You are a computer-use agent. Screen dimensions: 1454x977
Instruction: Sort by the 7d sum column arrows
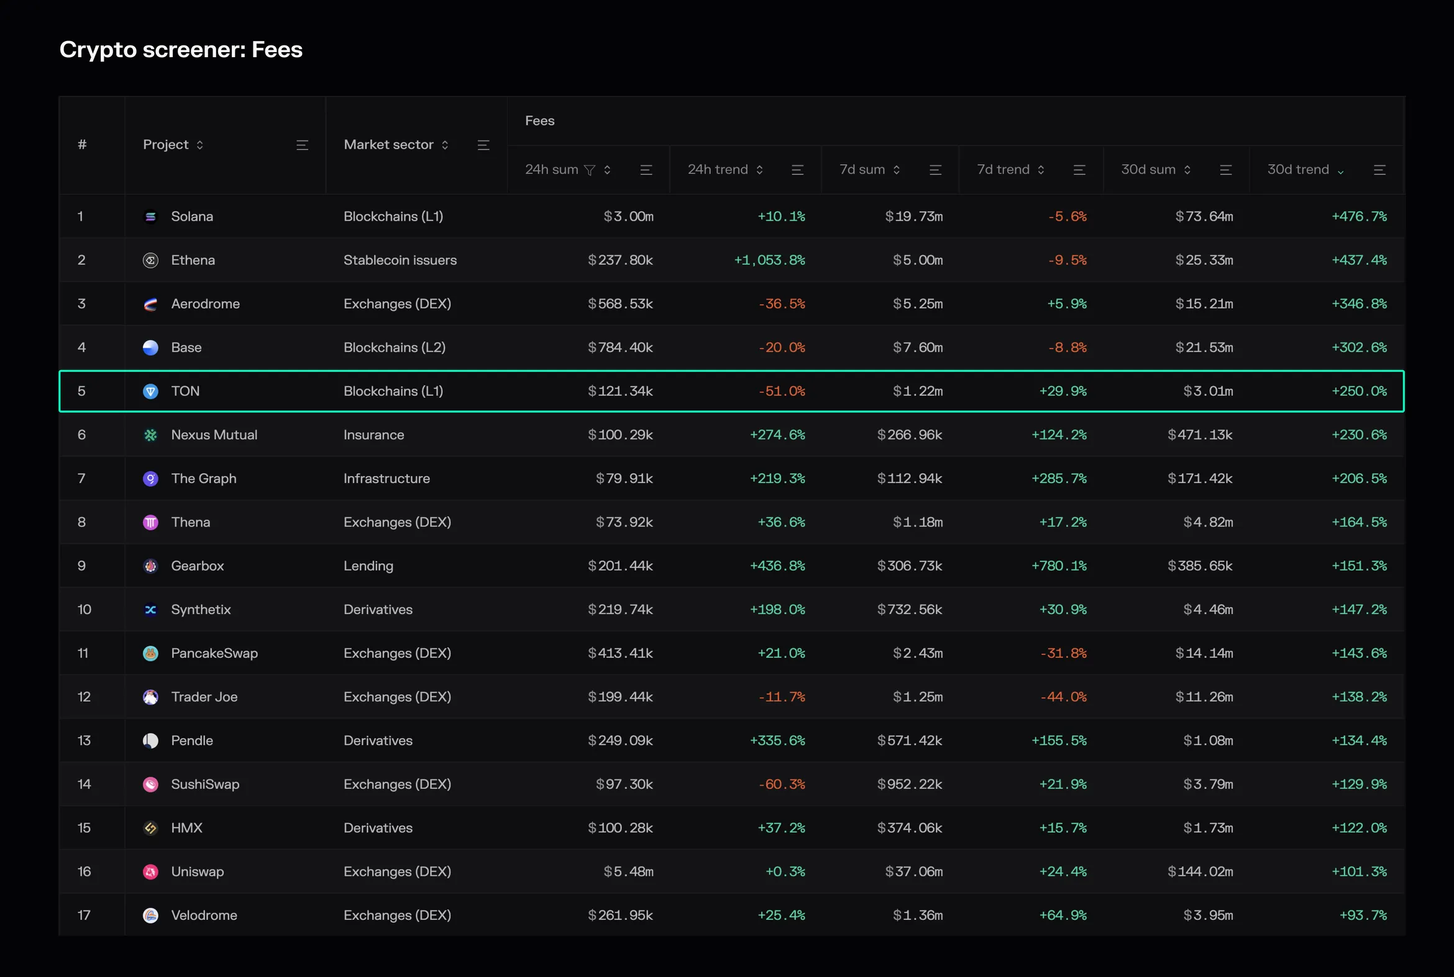pos(897,170)
